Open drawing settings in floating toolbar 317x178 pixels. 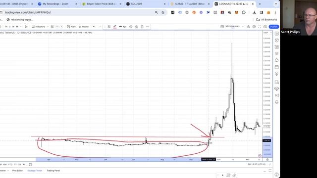pyautogui.click(x=131, y=27)
